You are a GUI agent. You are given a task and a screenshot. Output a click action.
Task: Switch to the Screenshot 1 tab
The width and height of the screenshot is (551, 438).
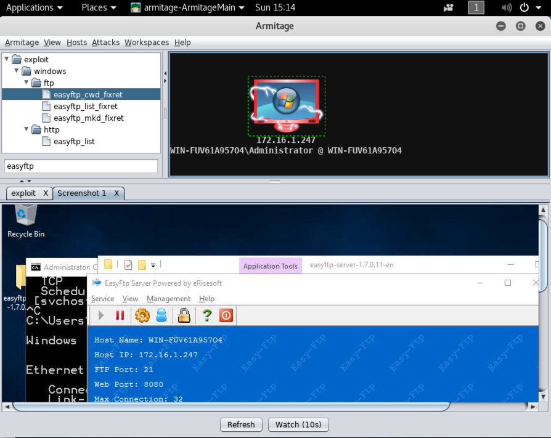coord(81,193)
